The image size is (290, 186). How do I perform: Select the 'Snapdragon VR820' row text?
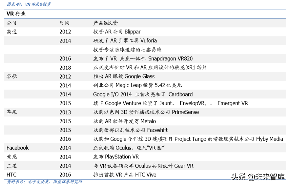143,59
